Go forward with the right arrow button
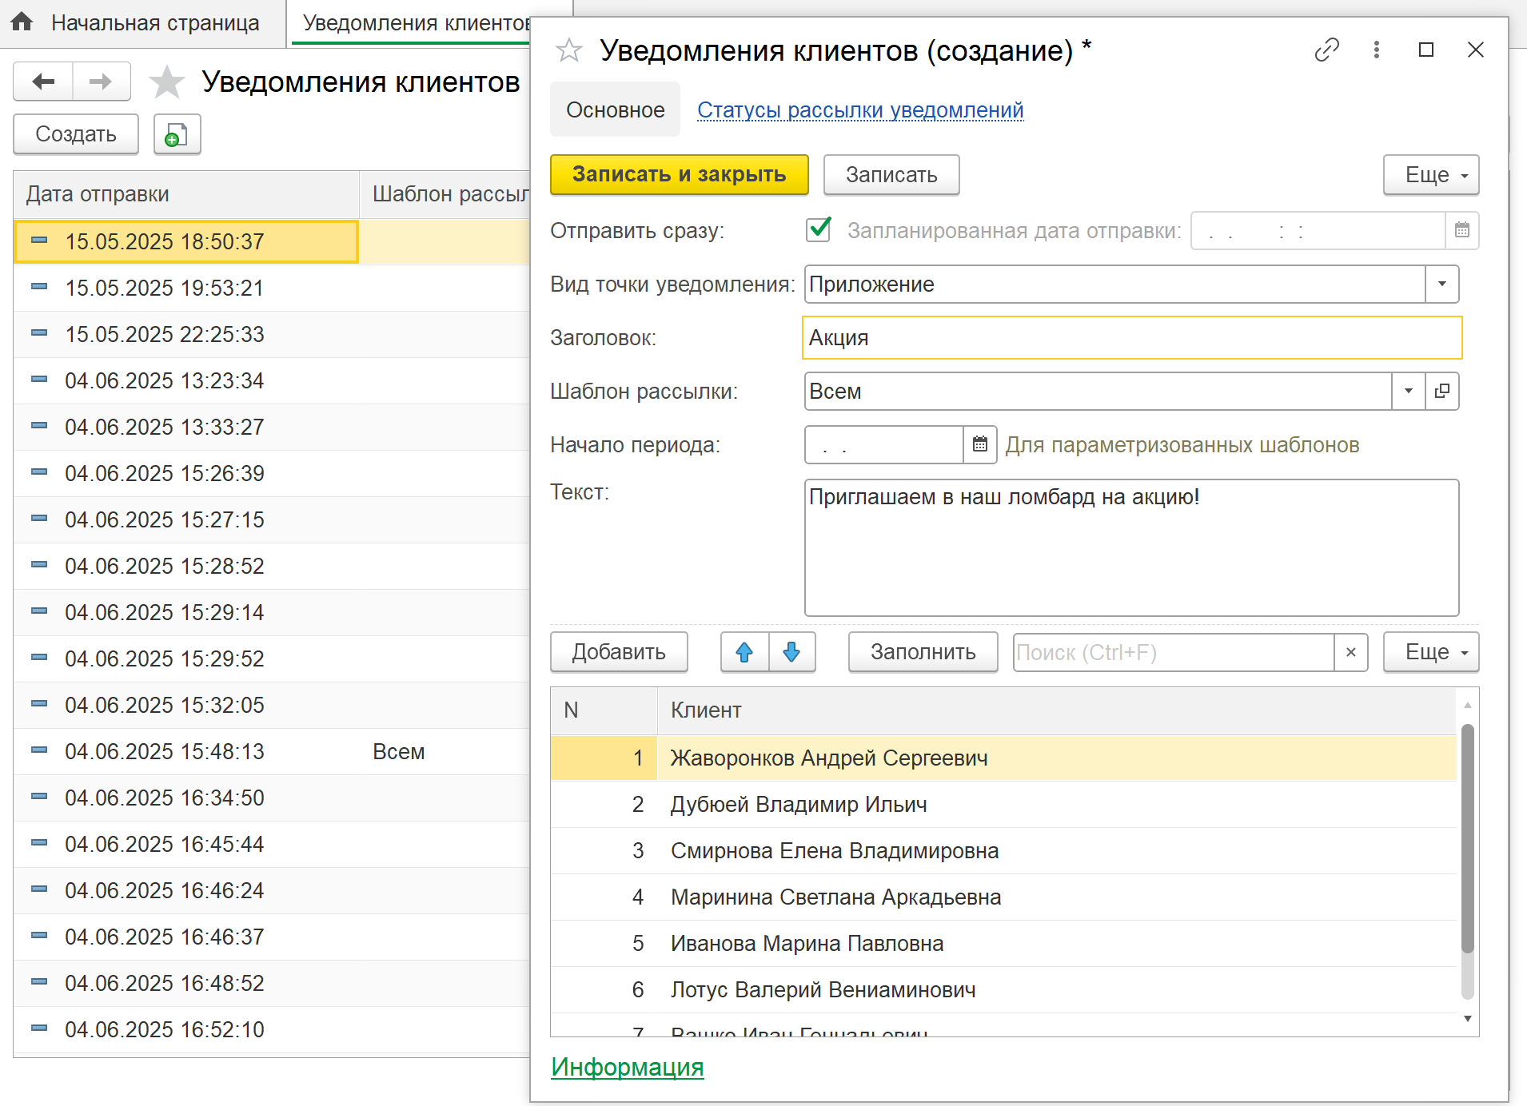The image size is (1527, 1106). tap(102, 82)
